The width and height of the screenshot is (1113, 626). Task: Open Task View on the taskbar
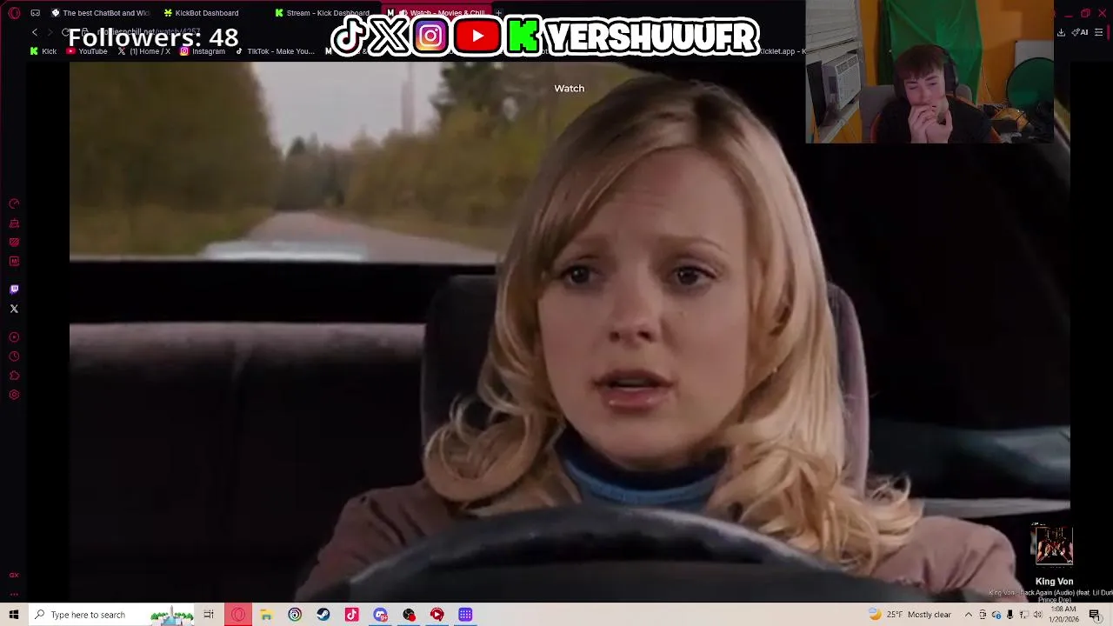[x=209, y=615]
